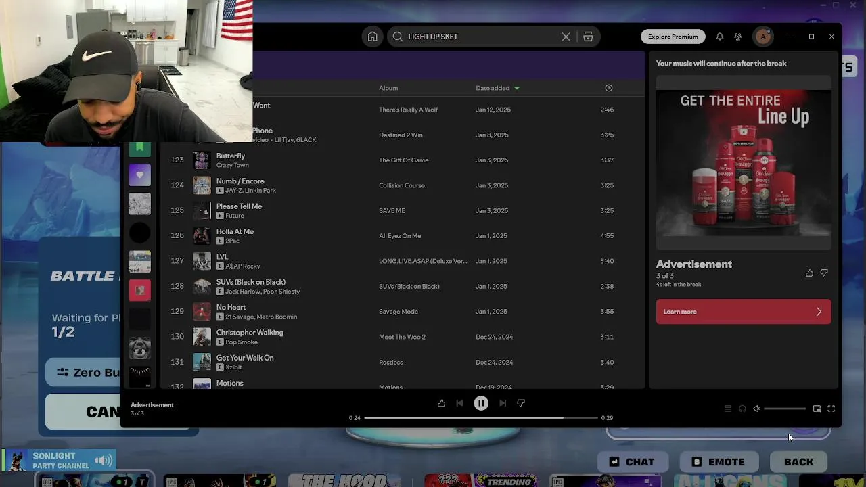Viewport: 866px width, 487px height.
Task: Sort playlist by Date added dropdown
Action: tap(498, 88)
